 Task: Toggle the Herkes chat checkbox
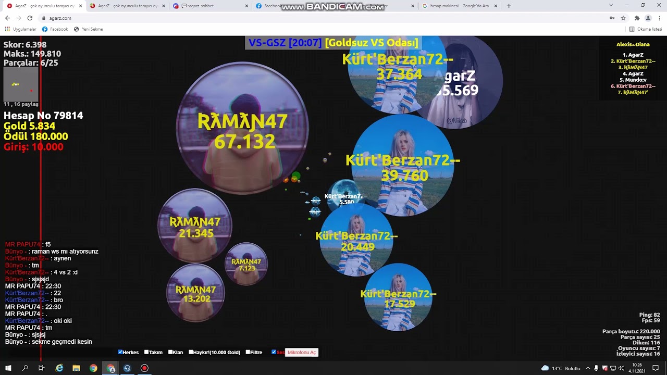pyautogui.click(x=120, y=352)
